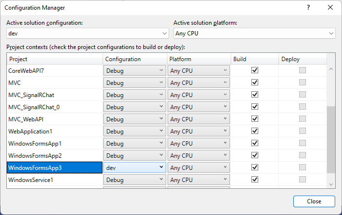Viewport: 342px width, 215px height.
Task: Click the help question mark icon
Action: [308, 8]
